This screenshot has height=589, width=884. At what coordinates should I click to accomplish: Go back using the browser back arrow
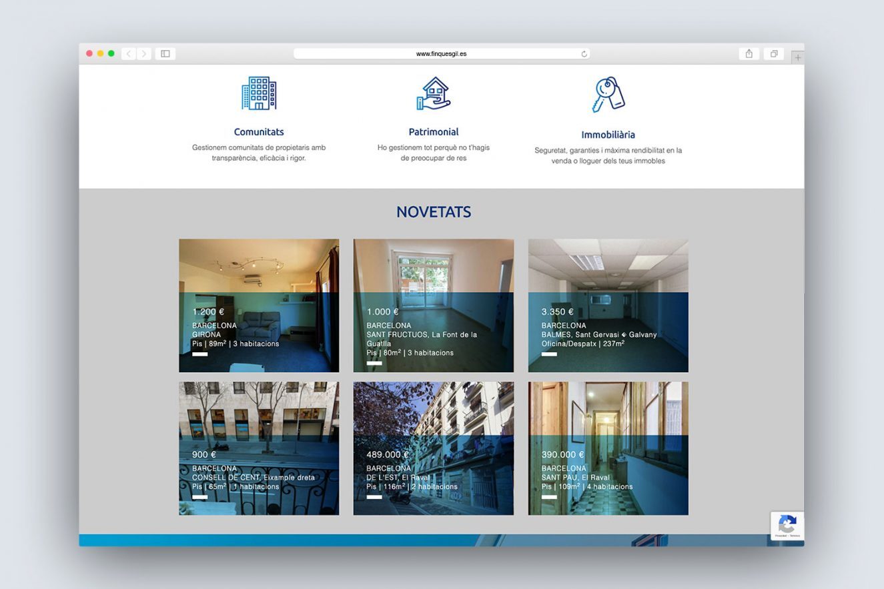[x=128, y=53]
